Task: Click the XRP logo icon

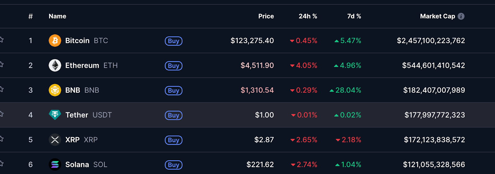Action: [x=55, y=140]
